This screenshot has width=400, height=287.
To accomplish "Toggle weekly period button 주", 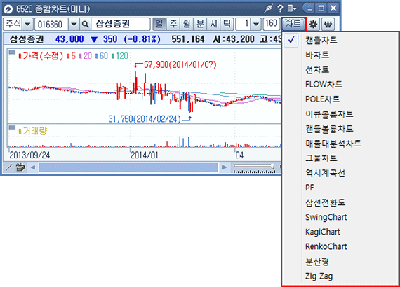I will click(x=173, y=24).
